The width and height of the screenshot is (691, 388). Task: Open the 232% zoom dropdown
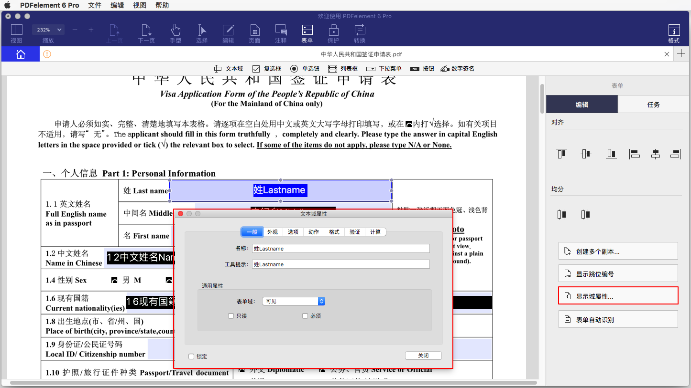(x=48, y=29)
